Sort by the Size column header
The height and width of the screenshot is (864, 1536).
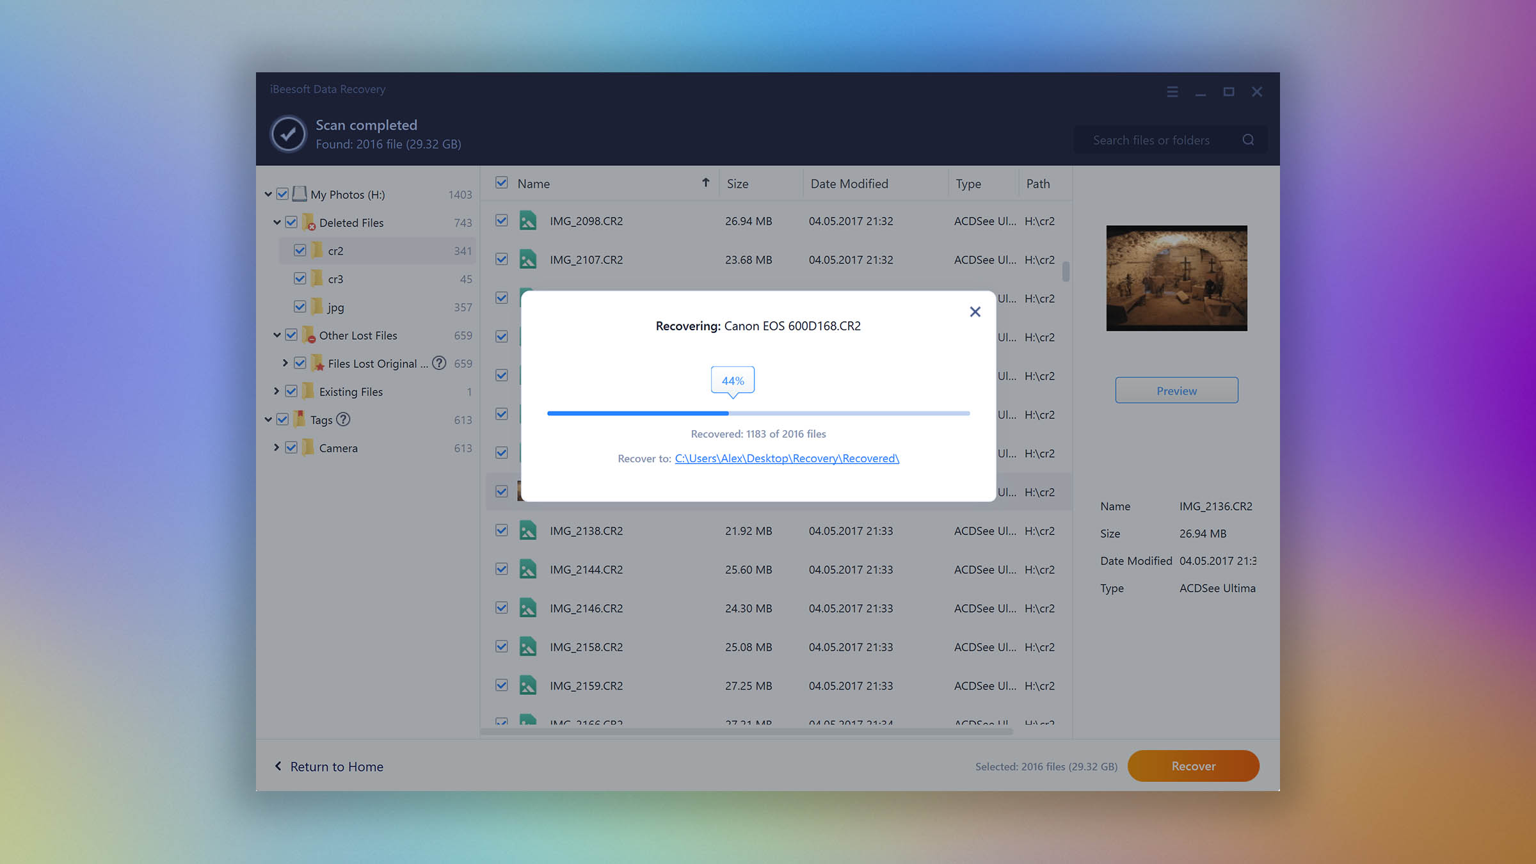pyautogui.click(x=737, y=184)
